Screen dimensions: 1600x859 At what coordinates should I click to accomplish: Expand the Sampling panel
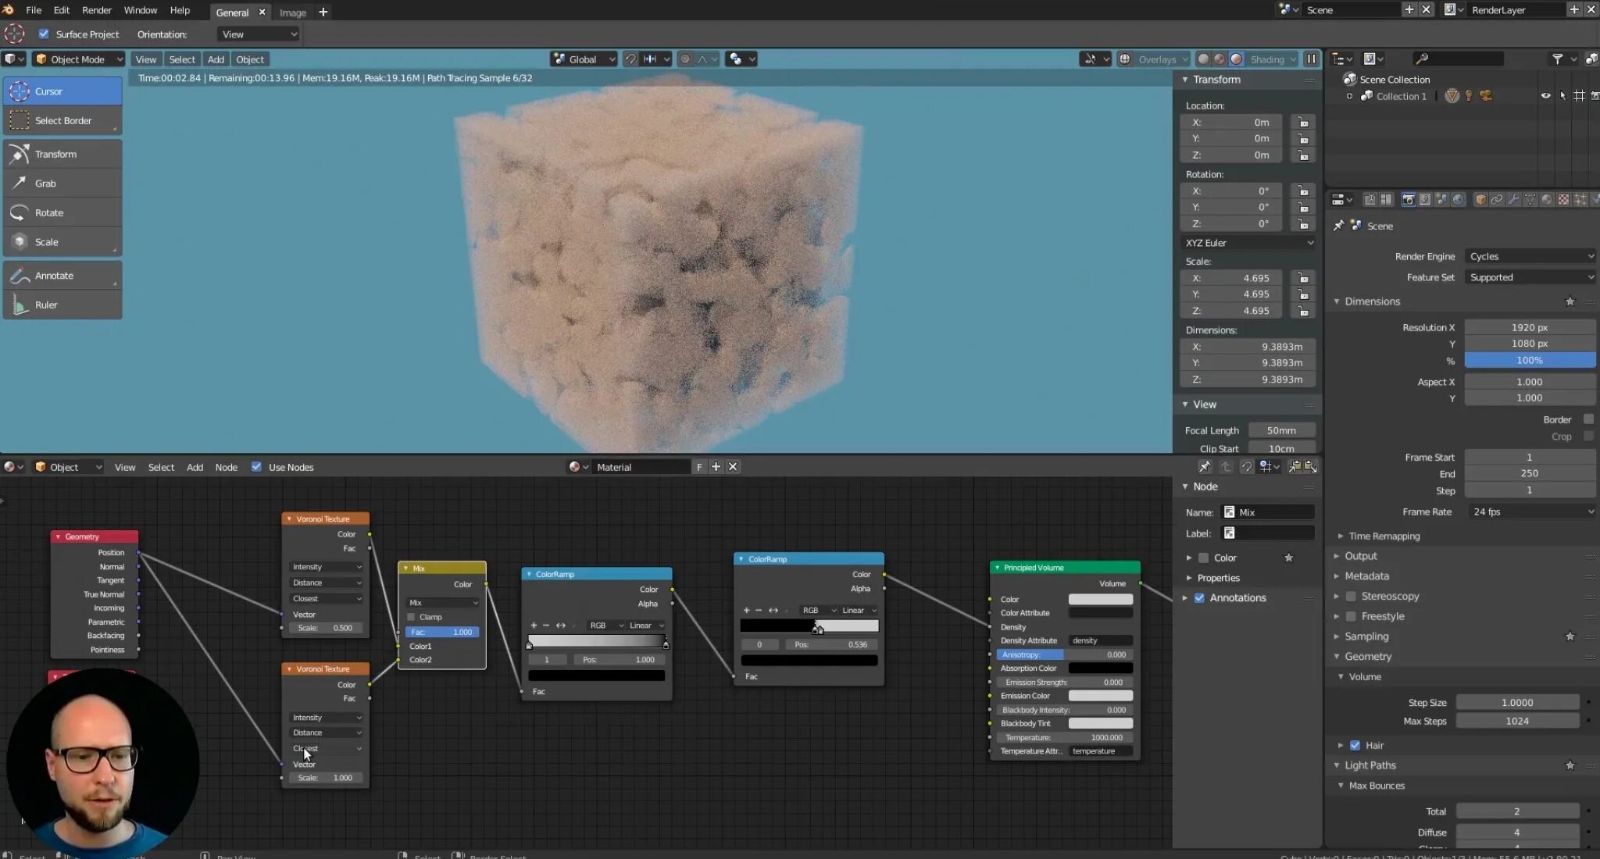1366,636
